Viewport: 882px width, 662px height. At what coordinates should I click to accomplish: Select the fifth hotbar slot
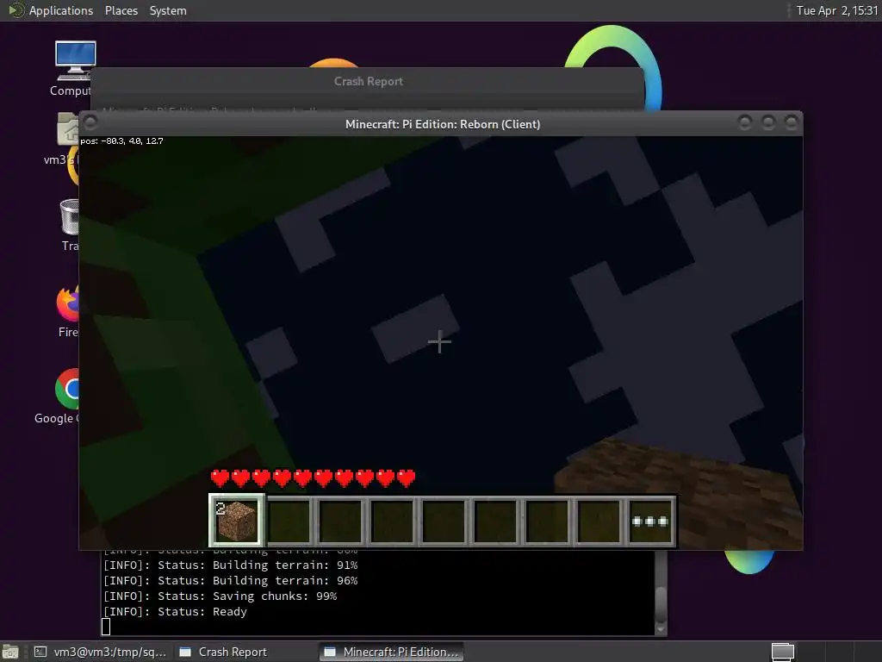click(444, 521)
